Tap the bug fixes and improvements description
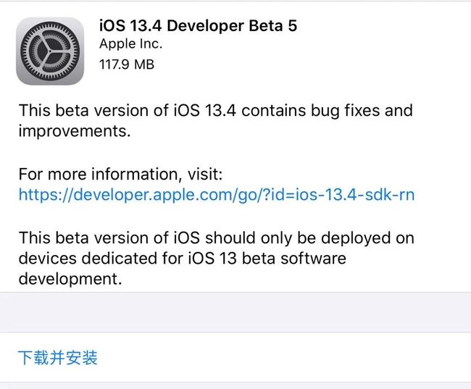The width and height of the screenshot is (471, 389). (216, 120)
